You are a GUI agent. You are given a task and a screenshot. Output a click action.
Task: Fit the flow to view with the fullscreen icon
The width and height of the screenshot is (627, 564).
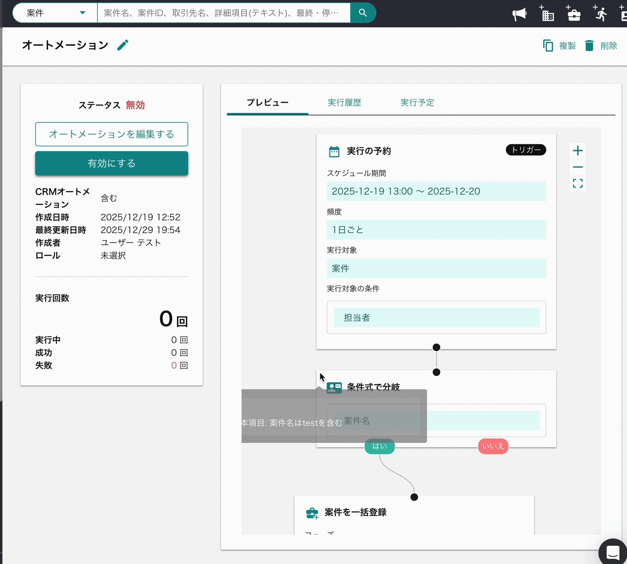pyautogui.click(x=578, y=183)
